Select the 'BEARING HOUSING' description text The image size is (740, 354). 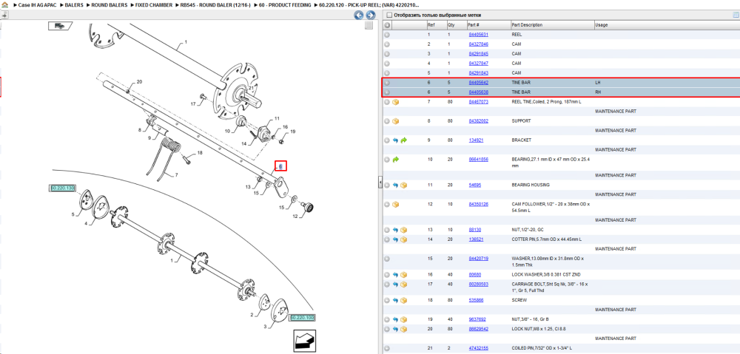tap(531, 185)
